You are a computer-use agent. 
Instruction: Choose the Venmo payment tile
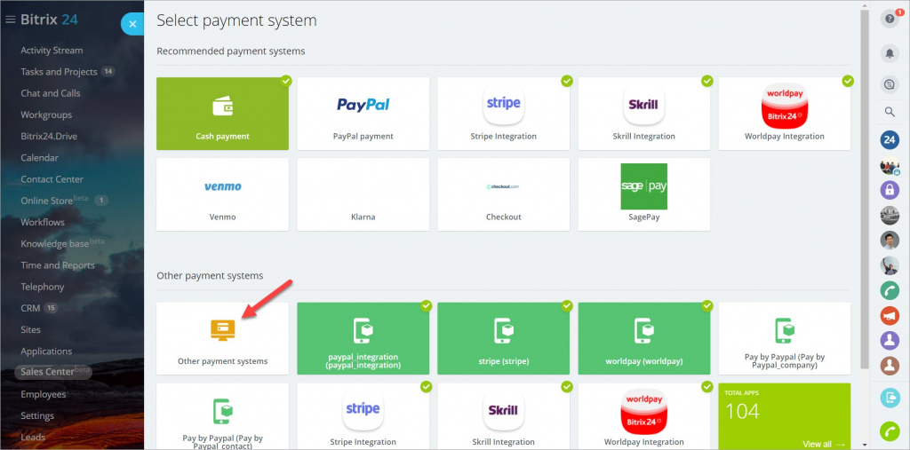pyautogui.click(x=222, y=194)
